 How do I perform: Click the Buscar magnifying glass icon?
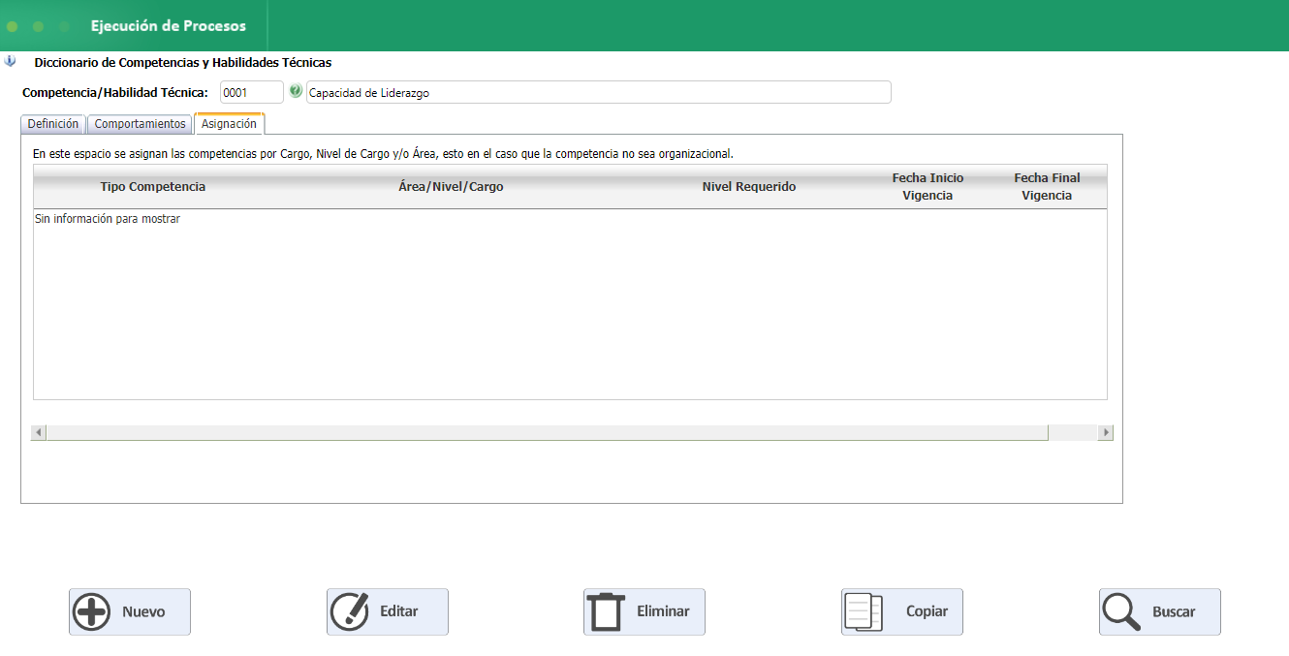point(1122,612)
